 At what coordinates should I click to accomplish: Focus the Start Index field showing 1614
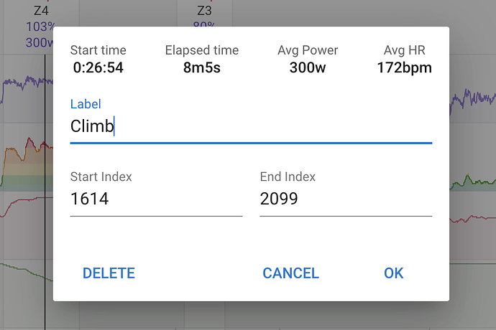156,199
